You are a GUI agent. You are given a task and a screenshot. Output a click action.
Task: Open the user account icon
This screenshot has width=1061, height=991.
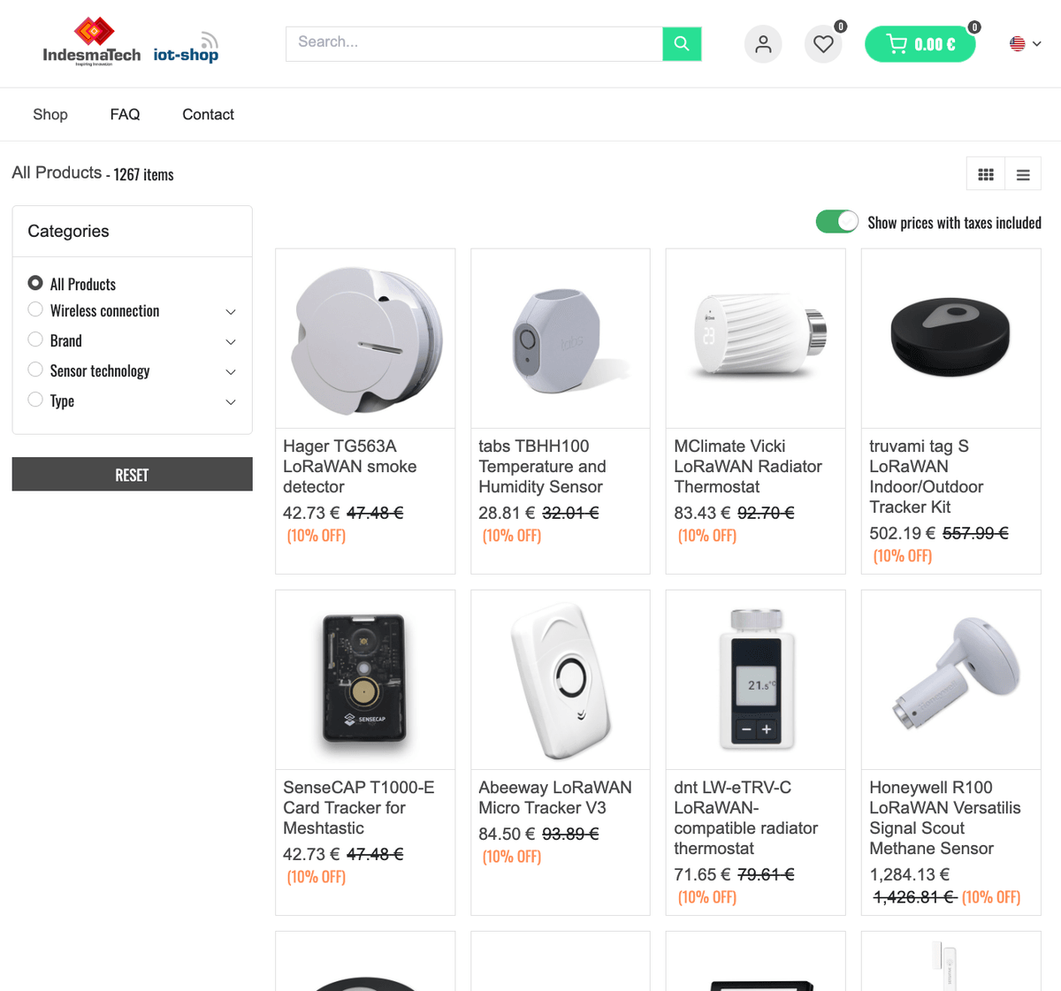click(x=763, y=44)
